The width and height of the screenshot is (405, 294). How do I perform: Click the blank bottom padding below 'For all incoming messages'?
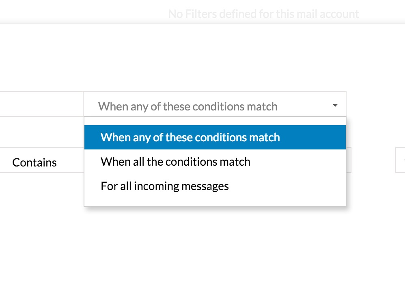[x=215, y=202]
